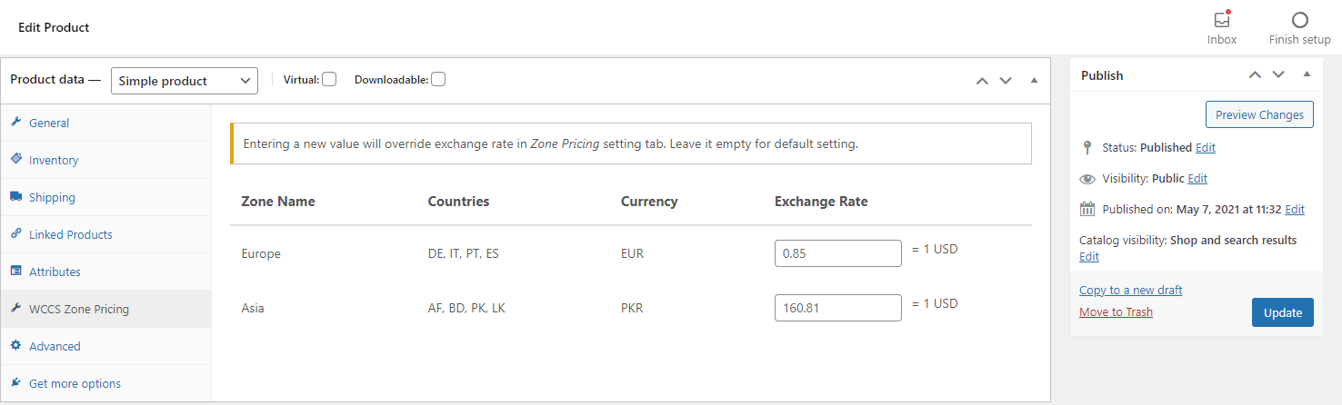Collapse the Product data panel triangle
The width and height of the screenshot is (1342, 405).
(x=1034, y=80)
